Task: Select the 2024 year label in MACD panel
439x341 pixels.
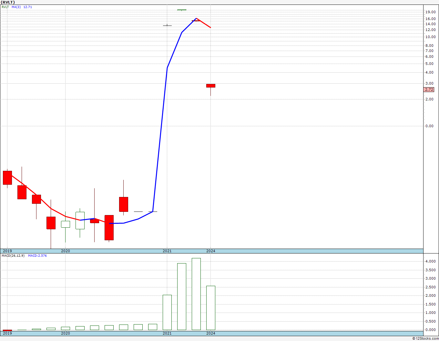Action: point(211,333)
